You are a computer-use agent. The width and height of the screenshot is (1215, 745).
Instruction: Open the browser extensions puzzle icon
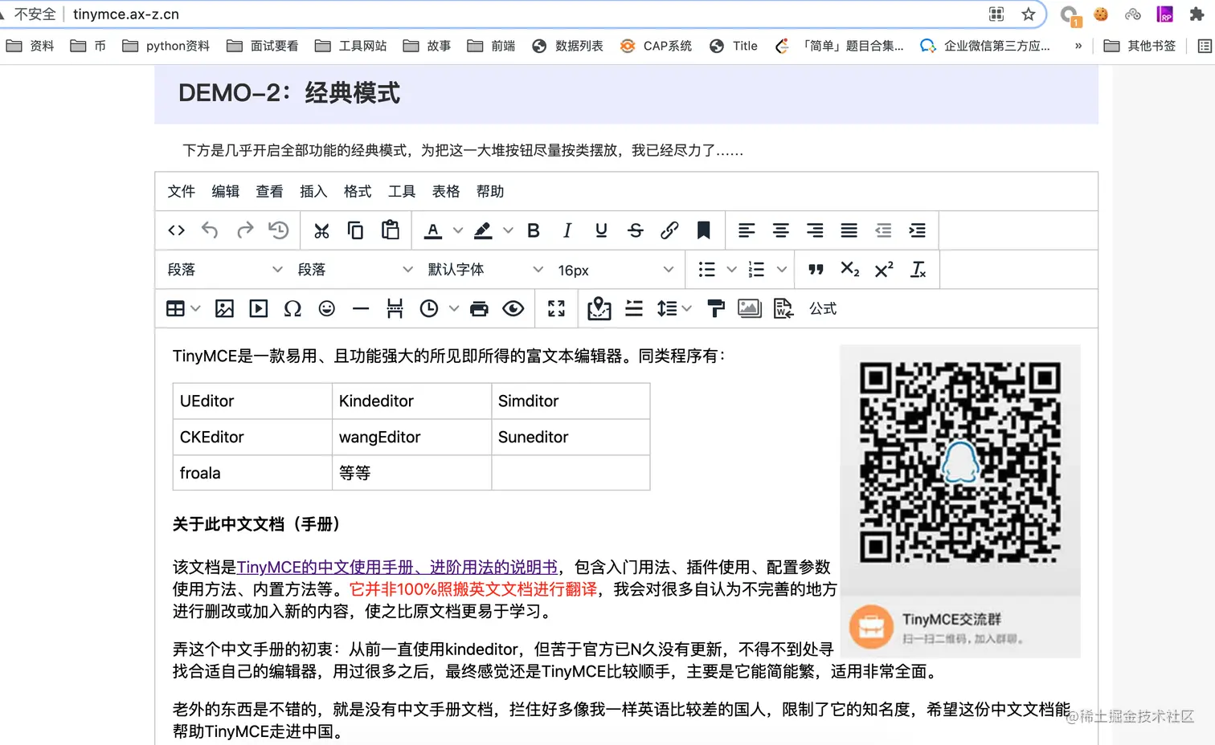click(x=1197, y=14)
